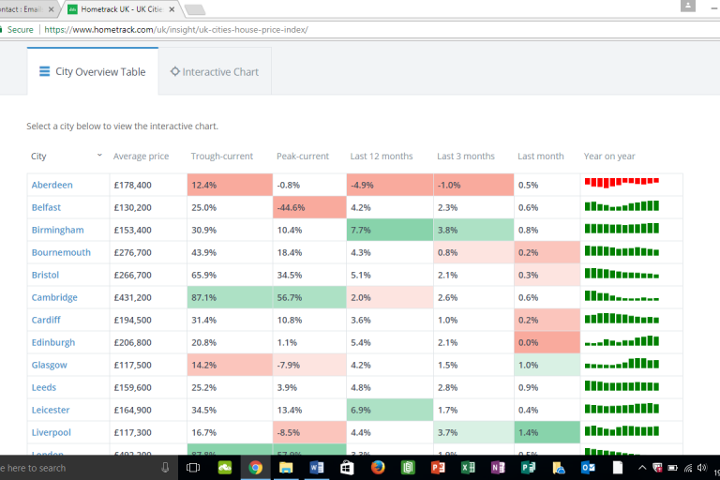The height and width of the screenshot is (480, 720).
Task: Open the Cambridge city link
Action: coord(54,297)
